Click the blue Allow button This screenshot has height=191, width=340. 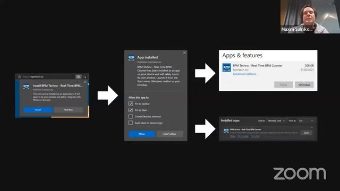pyautogui.click(x=142, y=134)
